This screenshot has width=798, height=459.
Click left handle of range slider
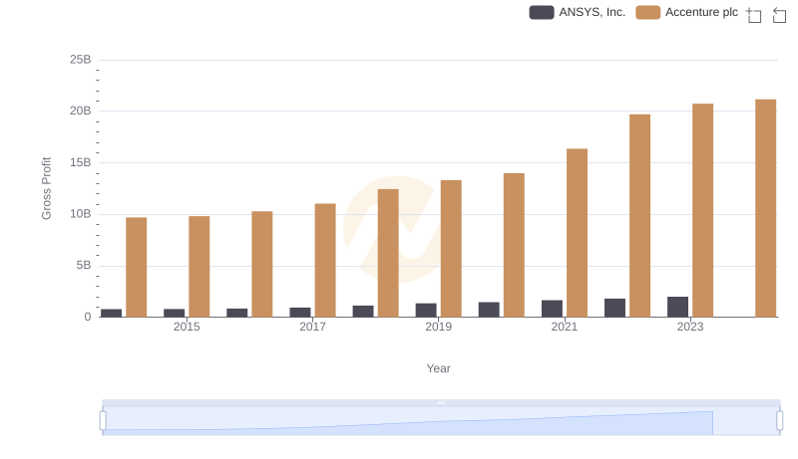pos(103,421)
